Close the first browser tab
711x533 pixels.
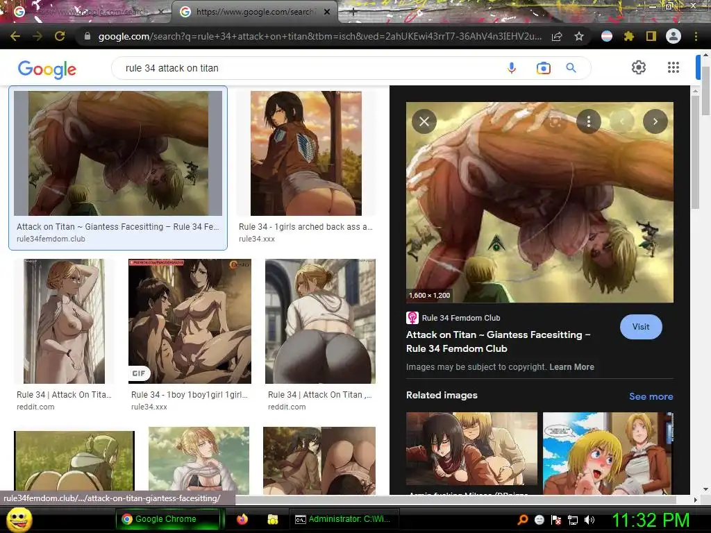pyautogui.click(x=160, y=12)
